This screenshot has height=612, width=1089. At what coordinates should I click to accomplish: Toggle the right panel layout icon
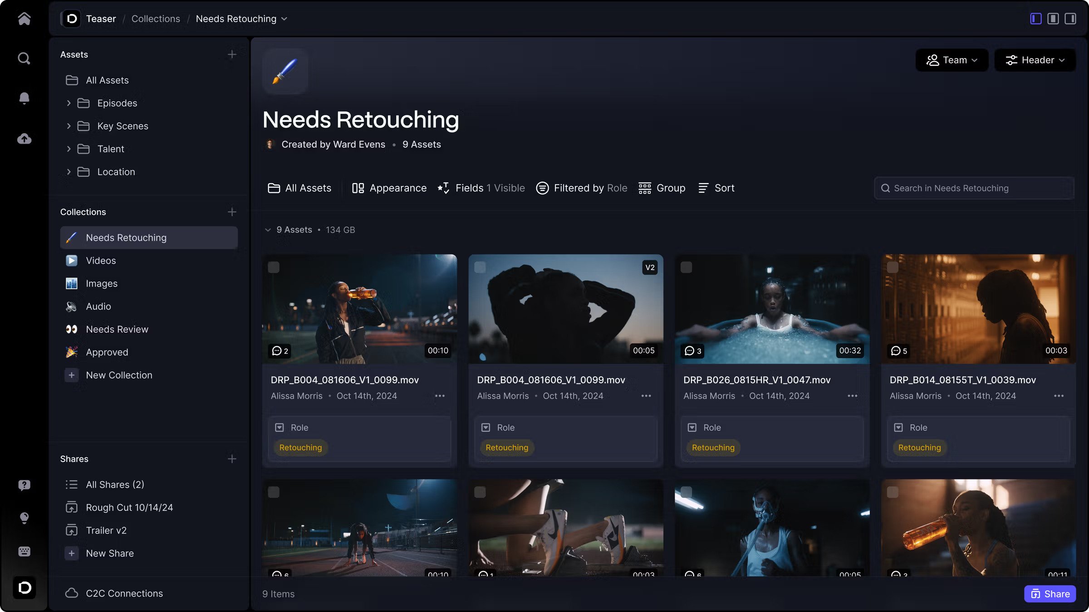1070,19
